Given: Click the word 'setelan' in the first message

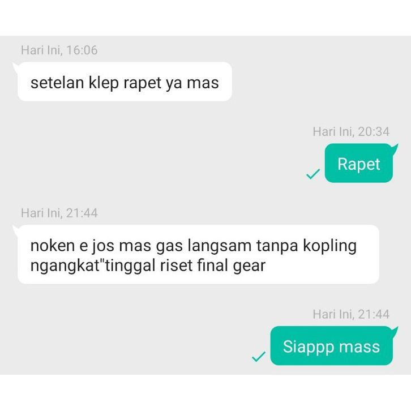Looking at the screenshot, I should (x=57, y=83).
